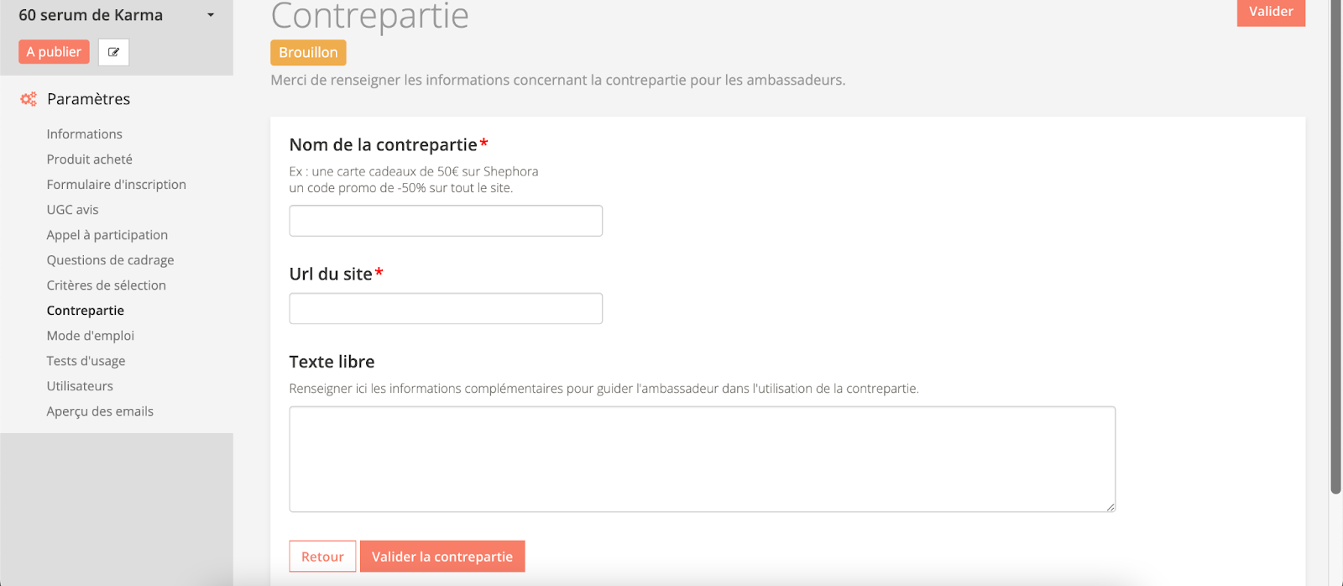Open Formulaire d'inscription settings
Screen dimensions: 1343x586
tap(116, 185)
